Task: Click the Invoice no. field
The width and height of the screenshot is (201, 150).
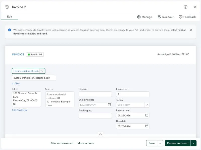Action: [133, 94]
